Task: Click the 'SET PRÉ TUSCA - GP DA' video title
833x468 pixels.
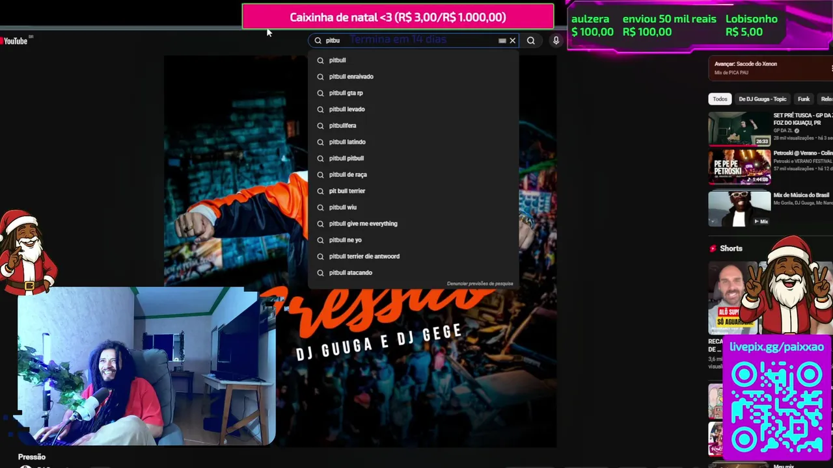Action: click(803, 119)
